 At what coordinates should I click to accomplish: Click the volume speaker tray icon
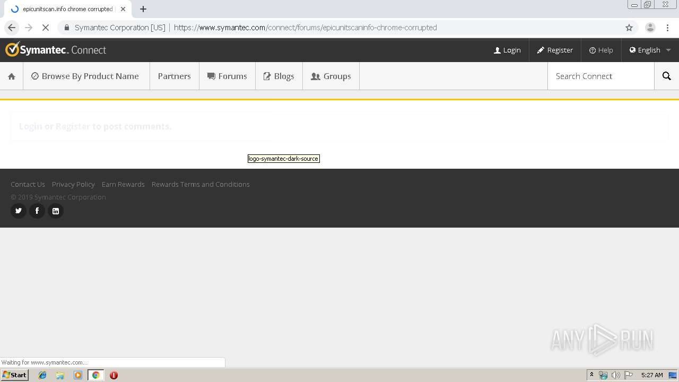[615, 375]
